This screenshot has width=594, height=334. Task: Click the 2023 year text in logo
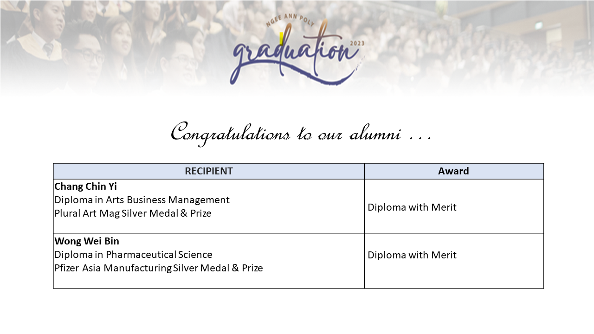pos(357,44)
